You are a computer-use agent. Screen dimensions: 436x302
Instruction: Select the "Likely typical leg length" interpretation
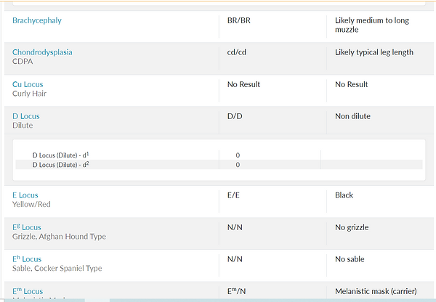pos(374,52)
